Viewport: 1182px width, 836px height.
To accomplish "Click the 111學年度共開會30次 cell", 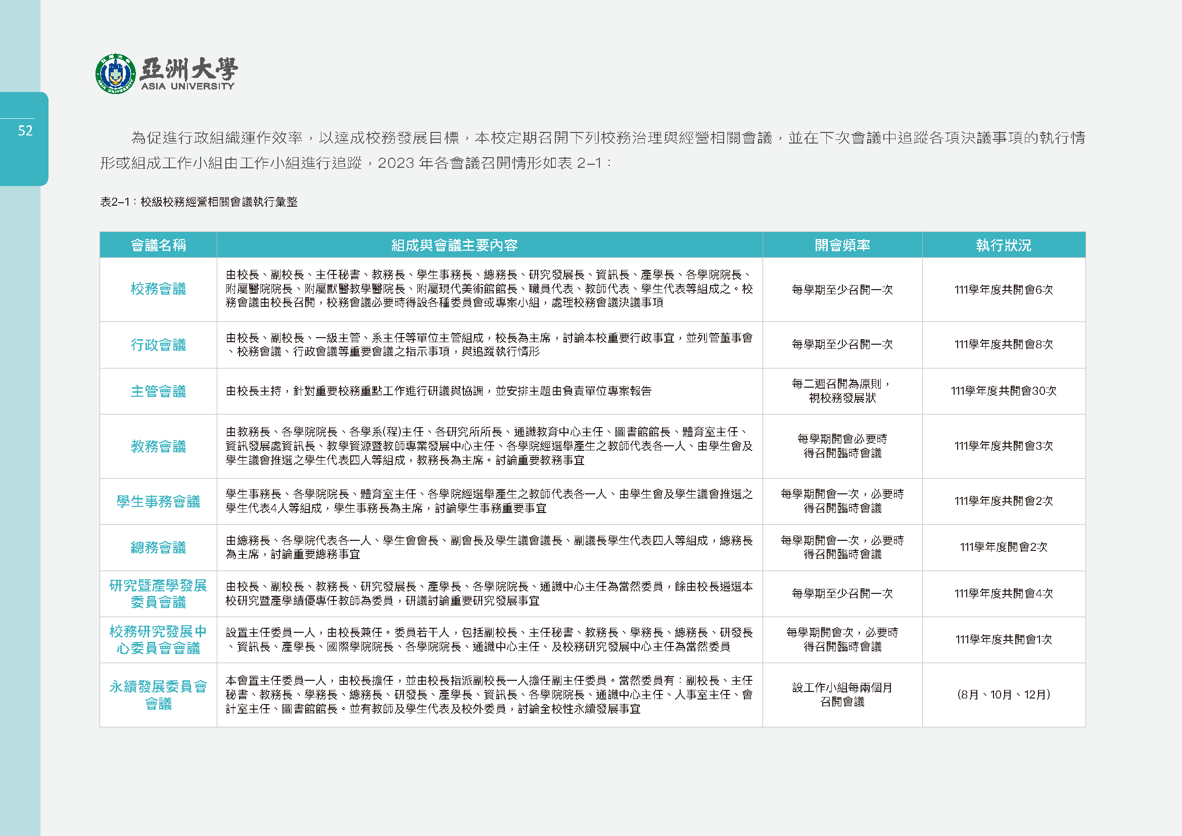I will point(1004,391).
